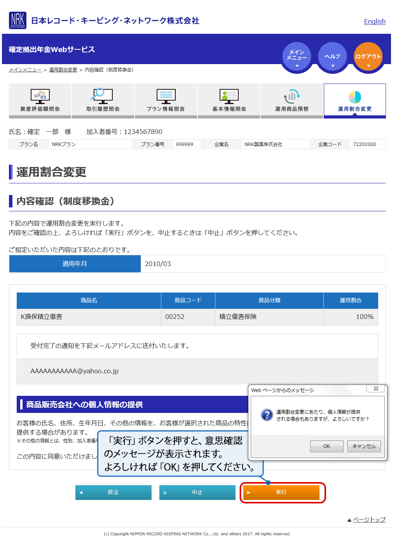Image resolution: width=398 pixels, height=545 pixels.
Task: Follow the 運用割合変更 breadcrumb link
Action: point(63,70)
